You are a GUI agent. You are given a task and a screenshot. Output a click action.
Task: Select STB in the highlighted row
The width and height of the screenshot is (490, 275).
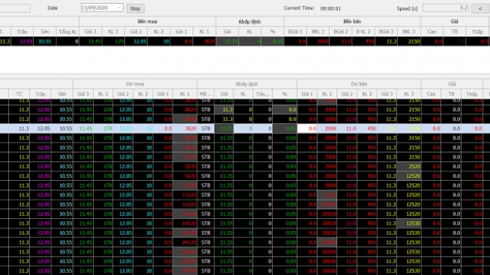[206, 128]
